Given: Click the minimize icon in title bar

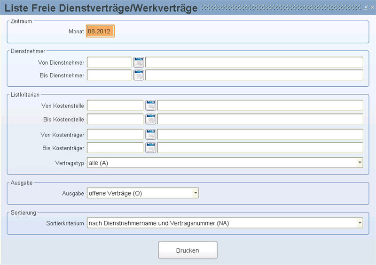Looking at the screenshot, I should (366, 8).
